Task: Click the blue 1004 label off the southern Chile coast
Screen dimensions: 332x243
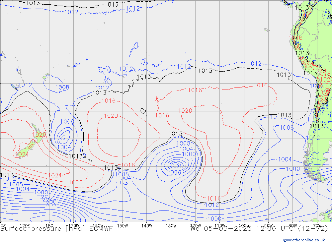Action: (x=285, y=159)
